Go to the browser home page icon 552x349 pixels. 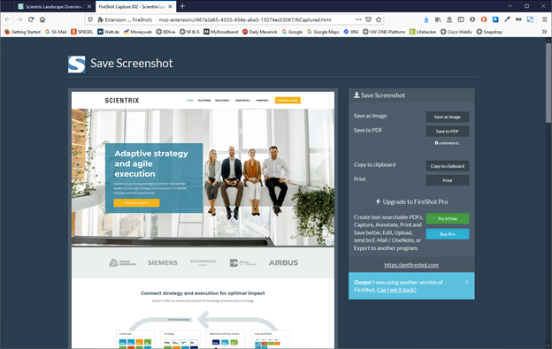(42, 19)
